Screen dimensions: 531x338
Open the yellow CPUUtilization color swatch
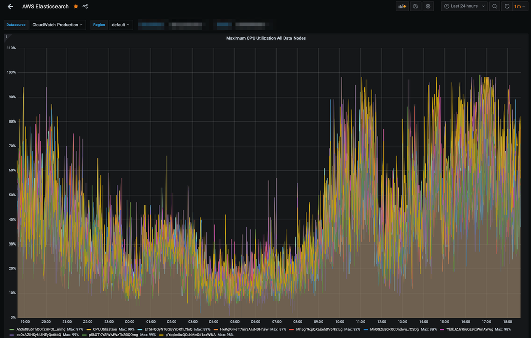tap(89, 329)
